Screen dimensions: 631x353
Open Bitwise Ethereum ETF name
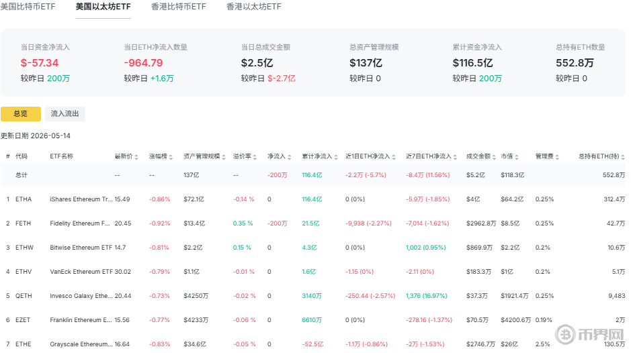pyautogui.click(x=81, y=247)
